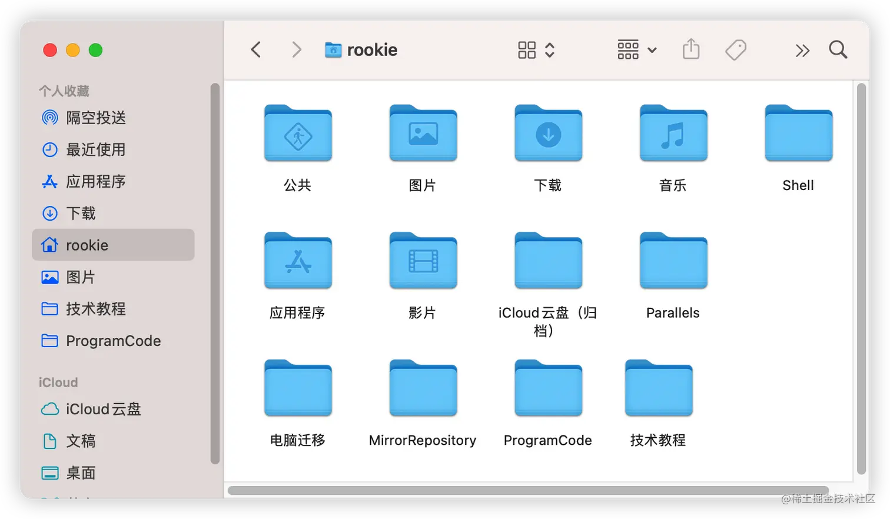Open the icon view switcher dropdown
Viewport: 890px width, 519px height.
536,50
